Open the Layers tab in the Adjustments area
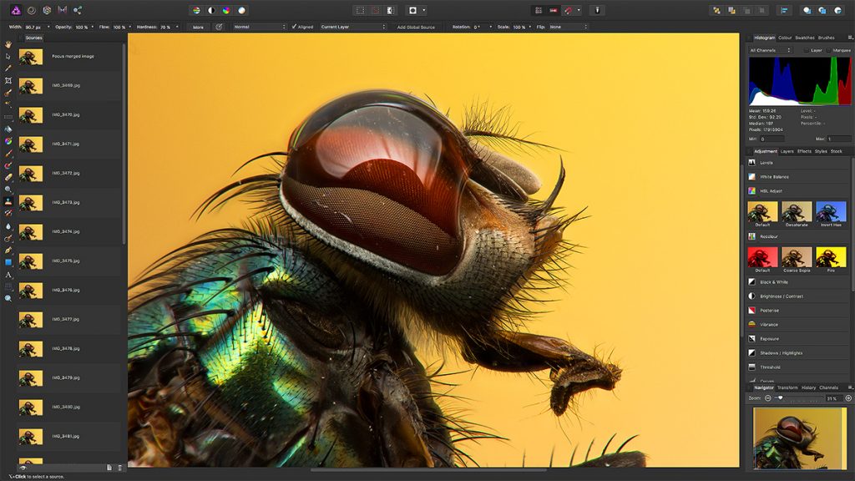 click(x=787, y=150)
